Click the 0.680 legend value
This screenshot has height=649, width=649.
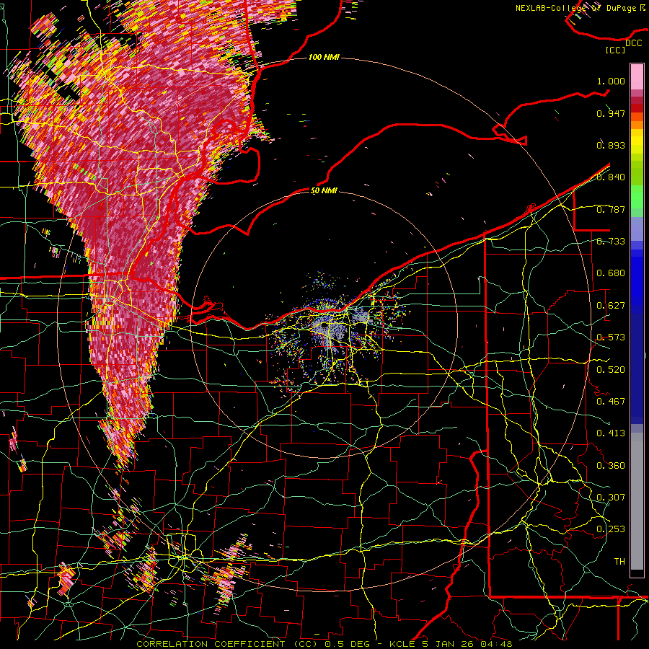pos(611,273)
